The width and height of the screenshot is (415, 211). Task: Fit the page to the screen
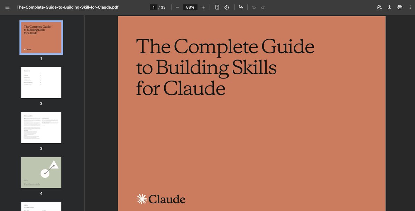click(217, 7)
